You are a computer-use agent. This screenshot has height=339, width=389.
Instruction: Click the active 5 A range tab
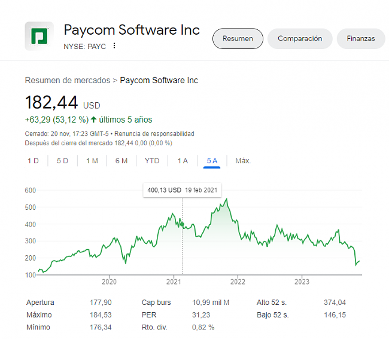[212, 161]
